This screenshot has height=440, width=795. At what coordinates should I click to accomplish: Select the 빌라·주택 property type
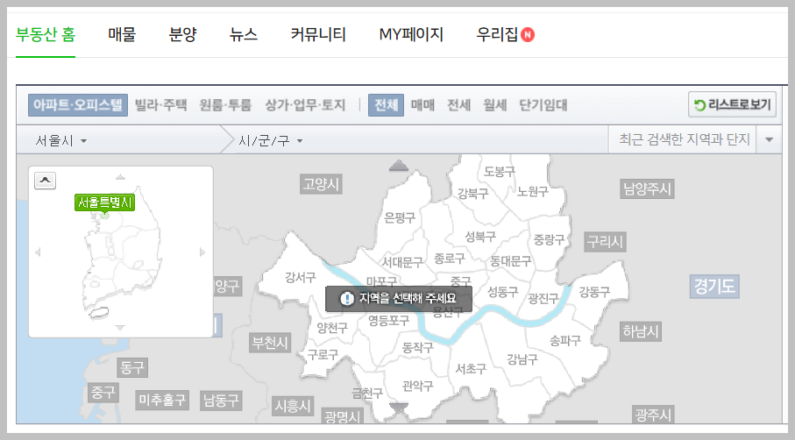(160, 105)
